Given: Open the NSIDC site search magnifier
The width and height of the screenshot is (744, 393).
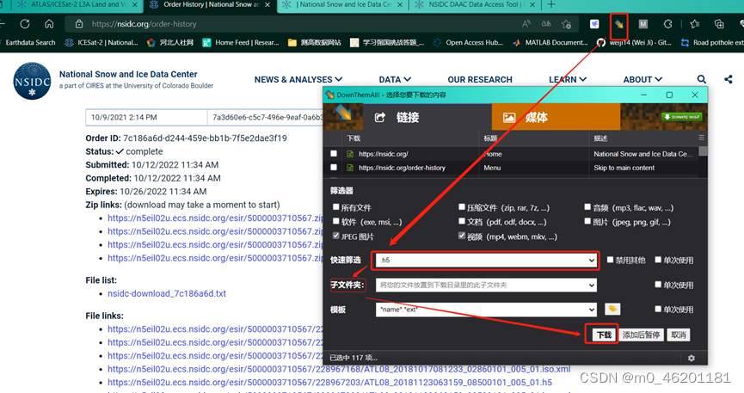Looking at the screenshot, I should [x=701, y=79].
